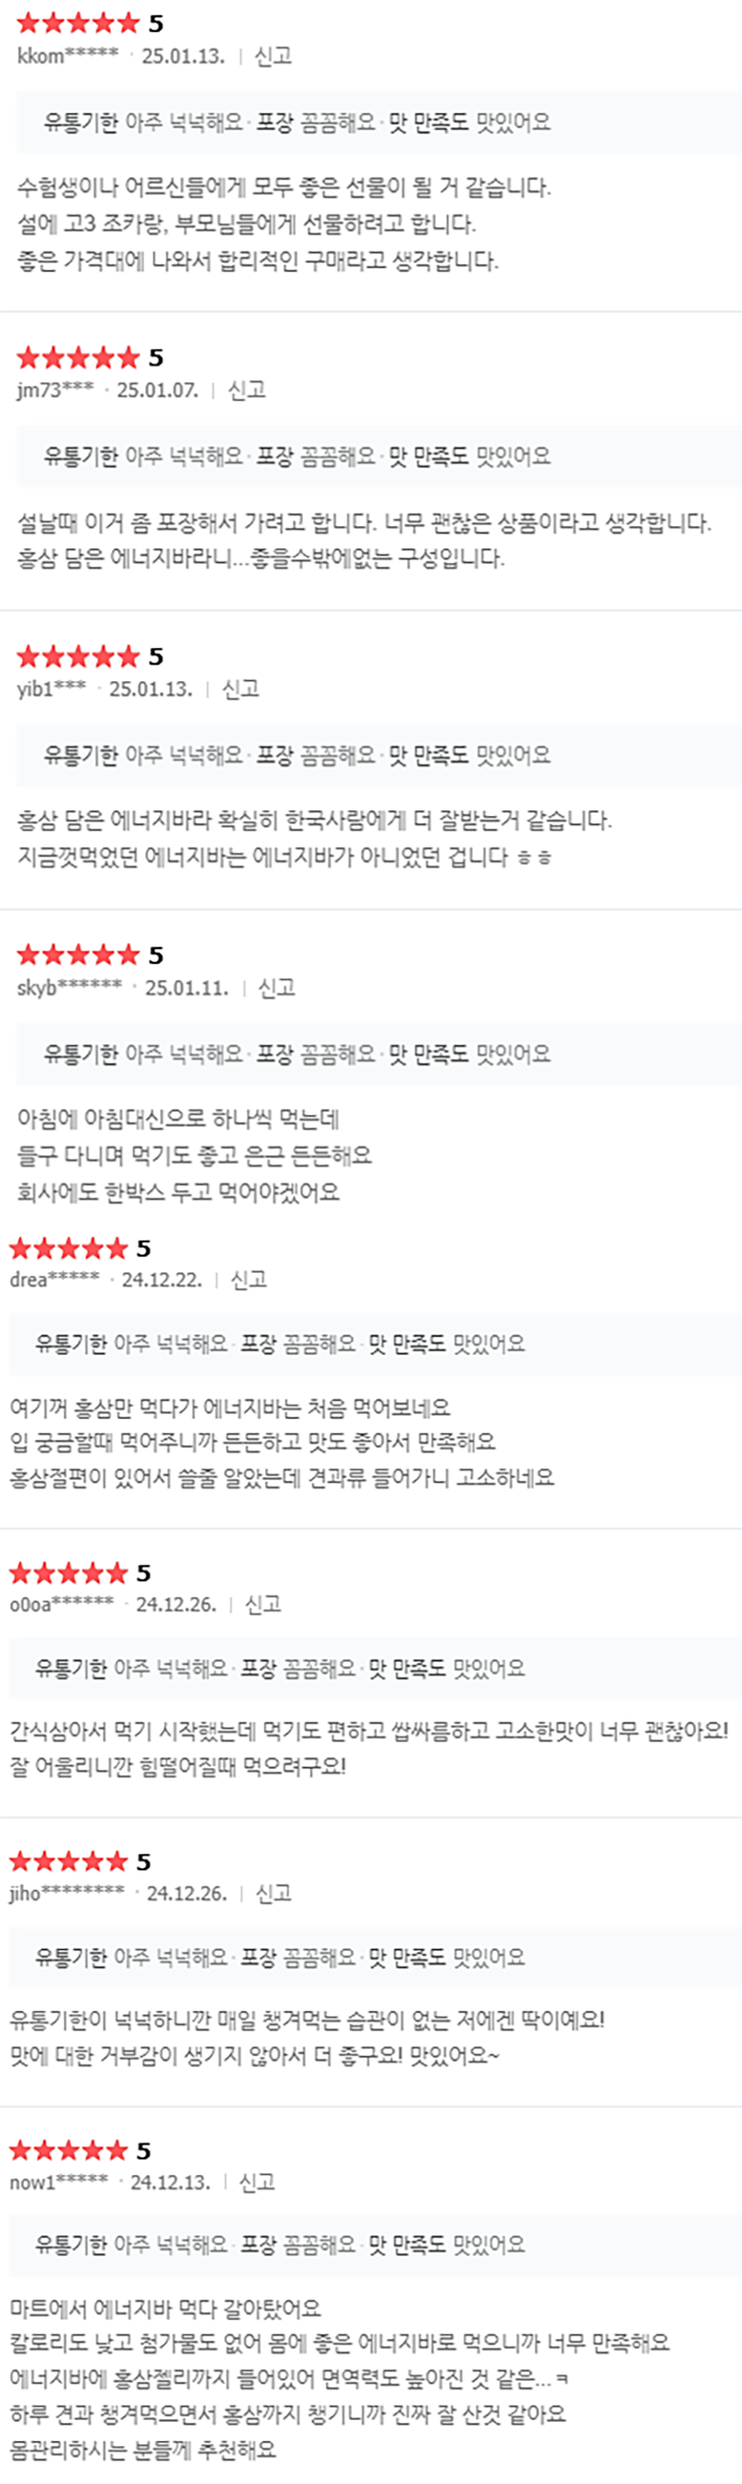Select star rating icons on yib1*** review
The height and width of the screenshot is (2484, 742).
[78, 657]
